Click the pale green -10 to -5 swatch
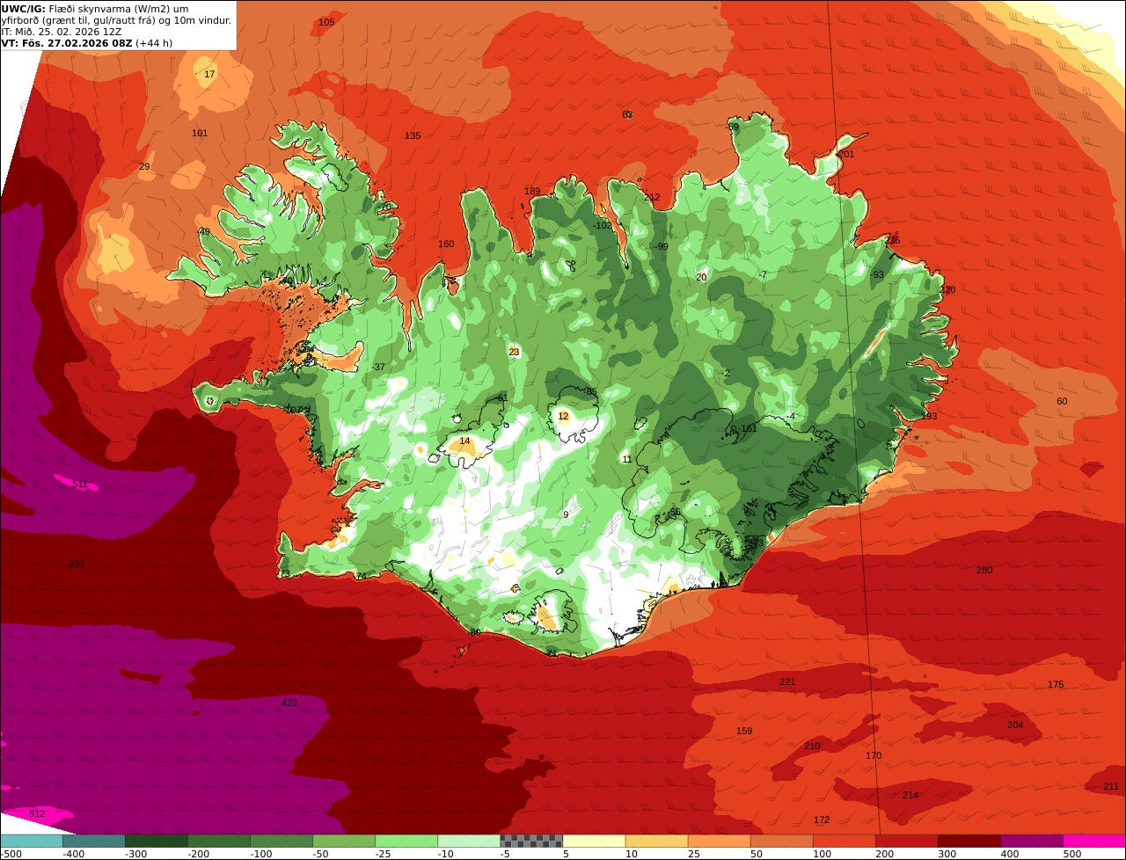 tap(469, 841)
